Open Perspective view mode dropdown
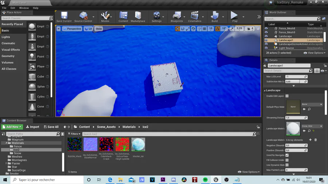Screen dimensions: 328x184 [x=72, y=29]
